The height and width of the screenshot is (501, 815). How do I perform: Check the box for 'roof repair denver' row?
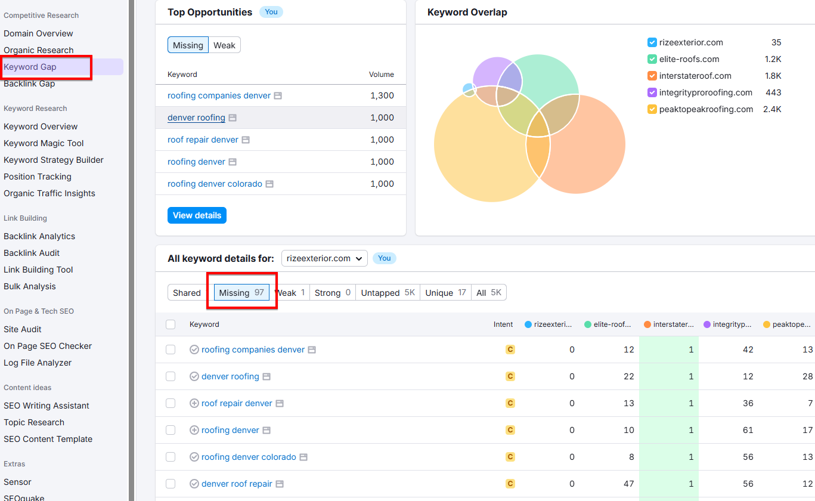171,403
